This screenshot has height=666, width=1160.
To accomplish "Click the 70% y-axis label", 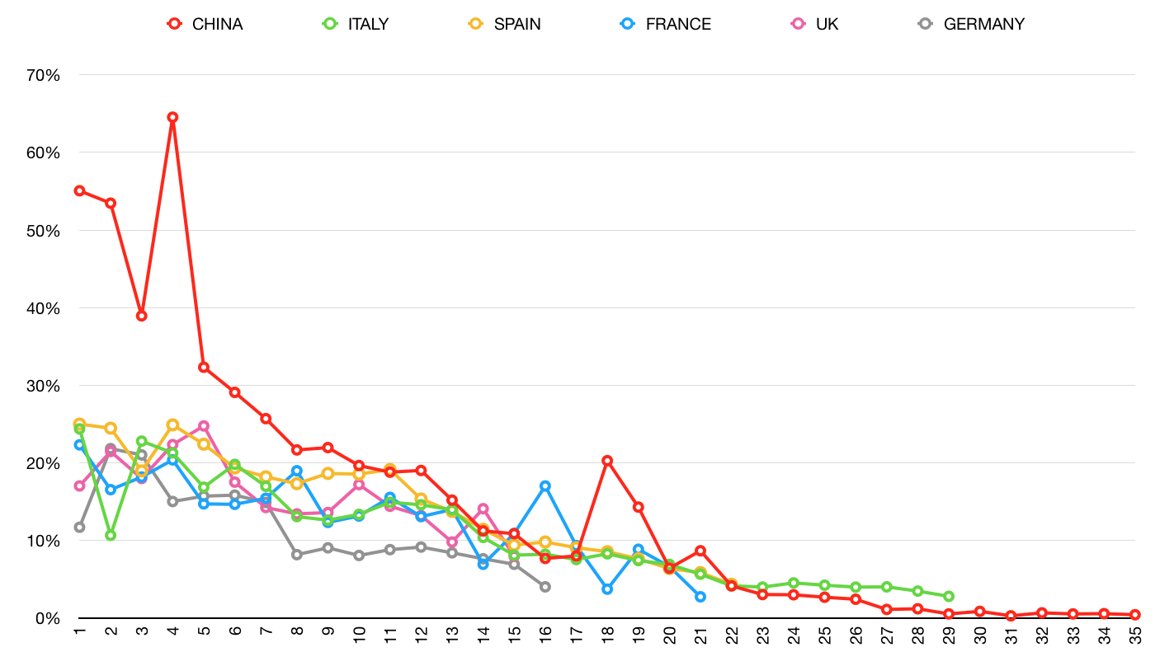I will pyautogui.click(x=45, y=75).
